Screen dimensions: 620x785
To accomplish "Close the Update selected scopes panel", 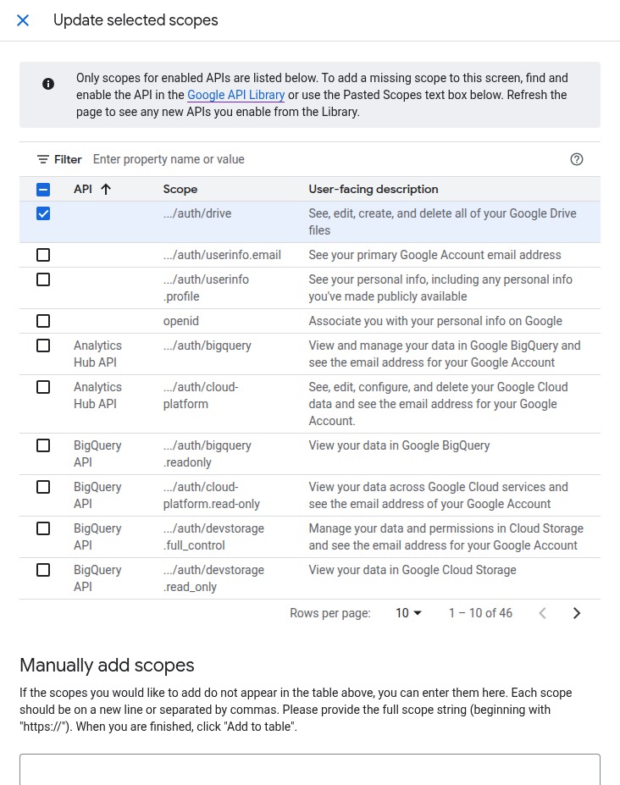I will [x=23, y=20].
